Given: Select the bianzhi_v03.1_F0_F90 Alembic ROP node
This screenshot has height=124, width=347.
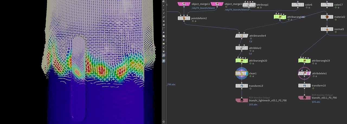Looking at the screenshot, I should (304, 98).
